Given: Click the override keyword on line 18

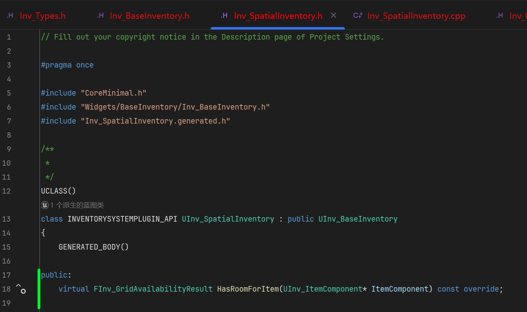Looking at the screenshot, I should pyautogui.click(x=481, y=289).
